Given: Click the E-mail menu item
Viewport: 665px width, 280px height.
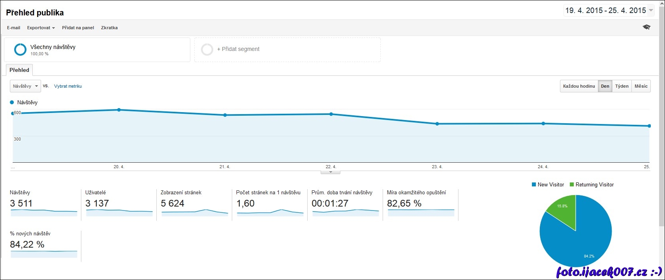Looking at the screenshot, I should click(x=13, y=28).
